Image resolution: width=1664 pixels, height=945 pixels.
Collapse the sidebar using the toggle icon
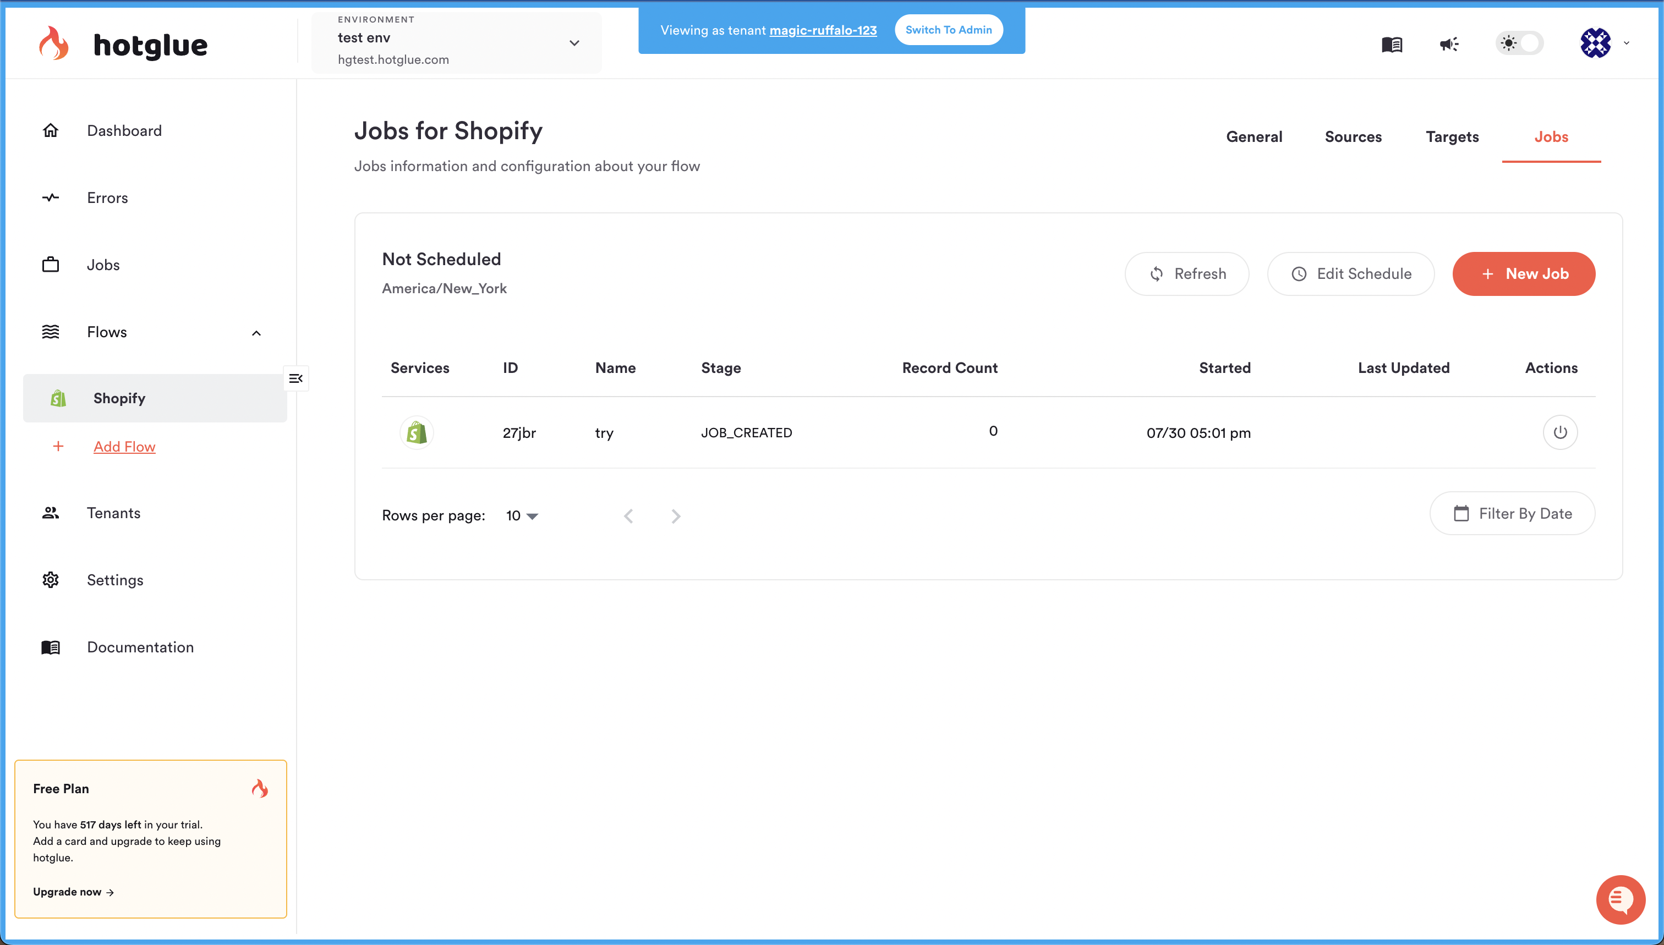(x=296, y=378)
